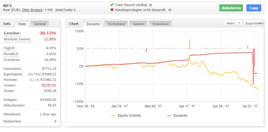Open the General info tab
Screen dimensions: 268x132
[x=40, y=24]
